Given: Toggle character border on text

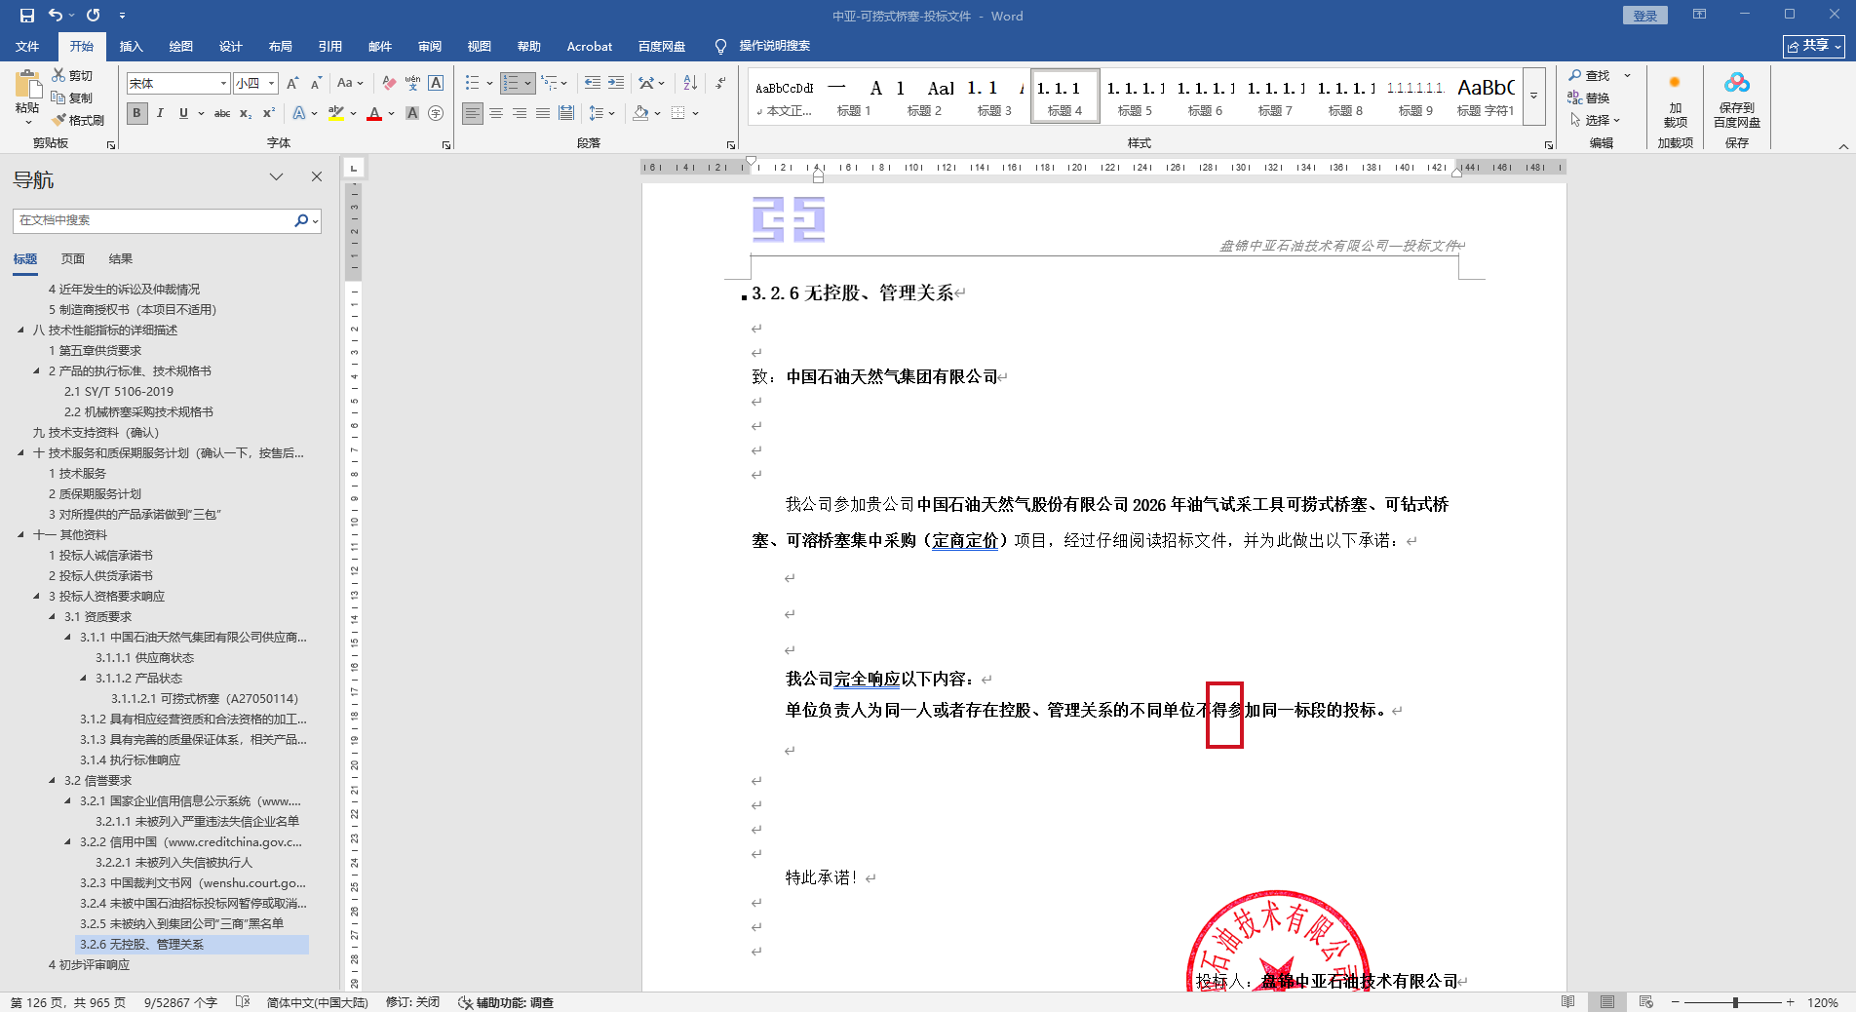Looking at the screenshot, I should [x=436, y=84].
